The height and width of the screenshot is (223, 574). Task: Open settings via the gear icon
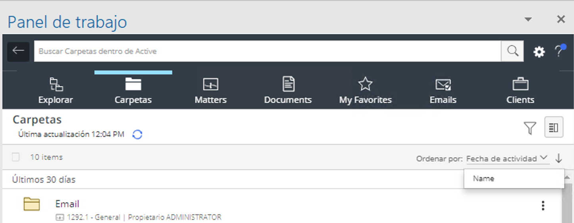pos(539,52)
